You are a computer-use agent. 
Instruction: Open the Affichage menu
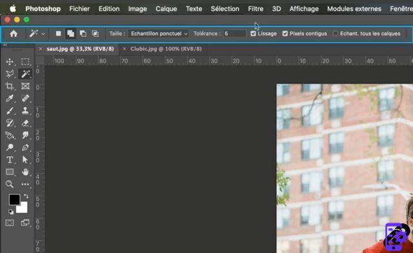(x=304, y=8)
